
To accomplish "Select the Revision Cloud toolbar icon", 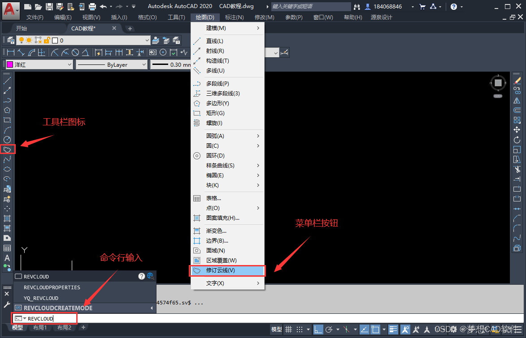I will tap(7, 150).
